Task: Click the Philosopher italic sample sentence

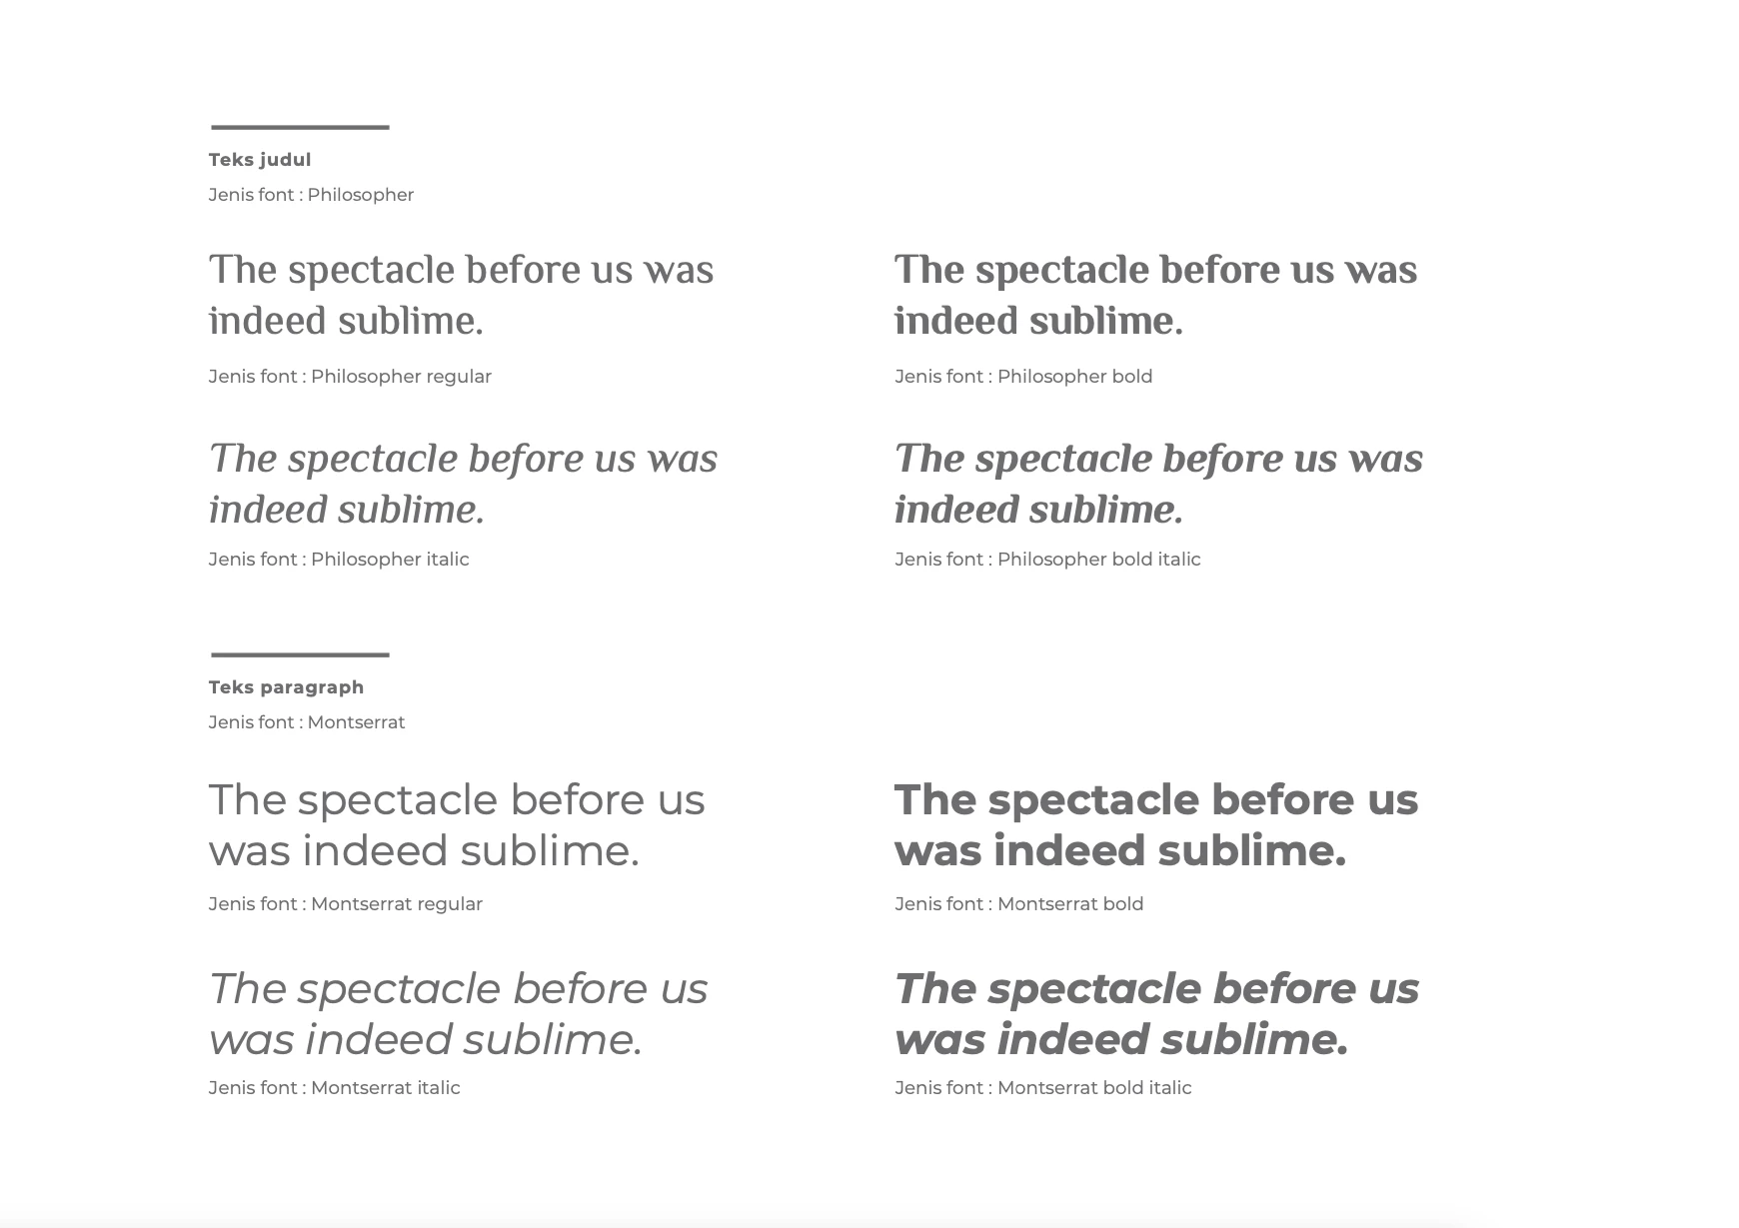Action: click(x=463, y=484)
